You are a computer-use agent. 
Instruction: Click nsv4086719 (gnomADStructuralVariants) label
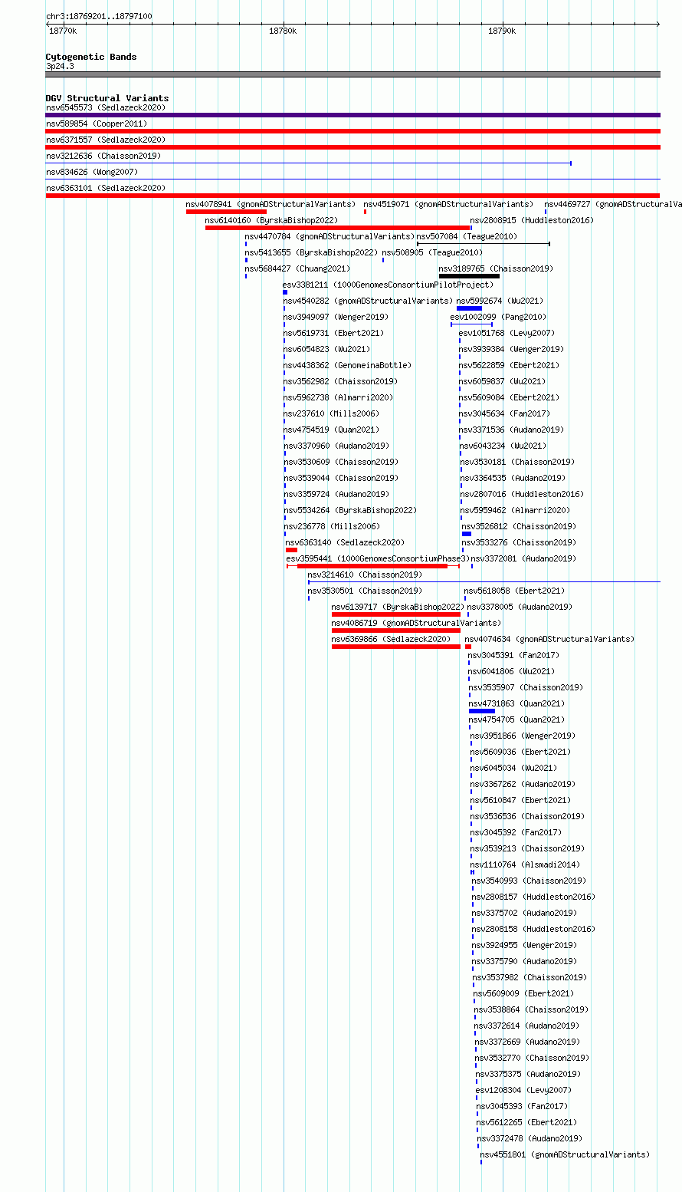(416, 623)
